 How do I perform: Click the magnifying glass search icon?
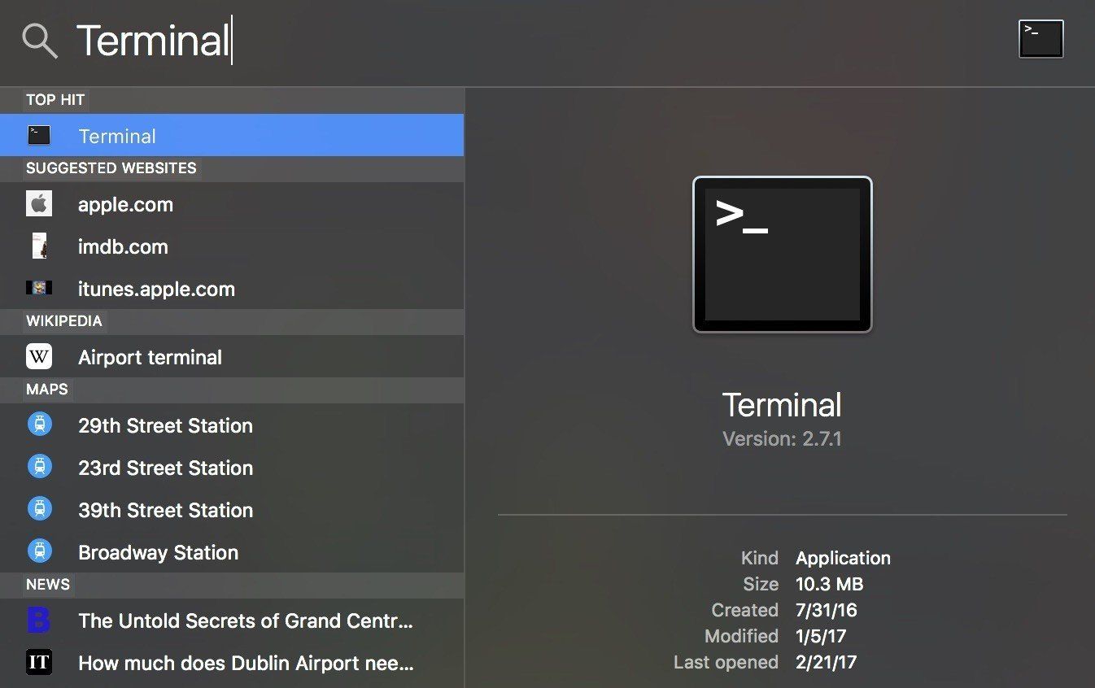[x=39, y=41]
